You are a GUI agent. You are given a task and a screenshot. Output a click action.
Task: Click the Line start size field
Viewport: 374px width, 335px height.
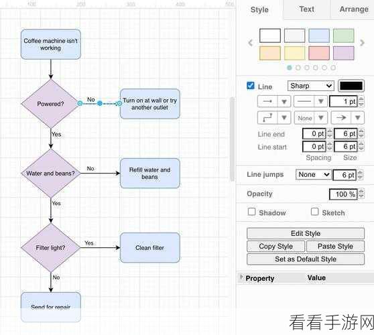tap(345, 147)
